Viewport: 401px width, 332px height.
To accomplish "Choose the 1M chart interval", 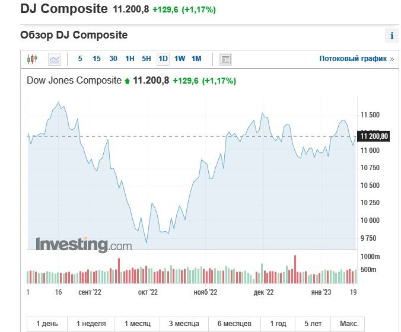I will point(196,59).
